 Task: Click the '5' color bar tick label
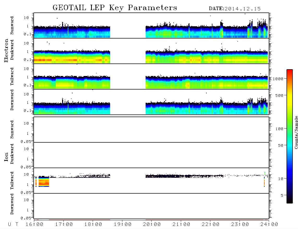282,195
